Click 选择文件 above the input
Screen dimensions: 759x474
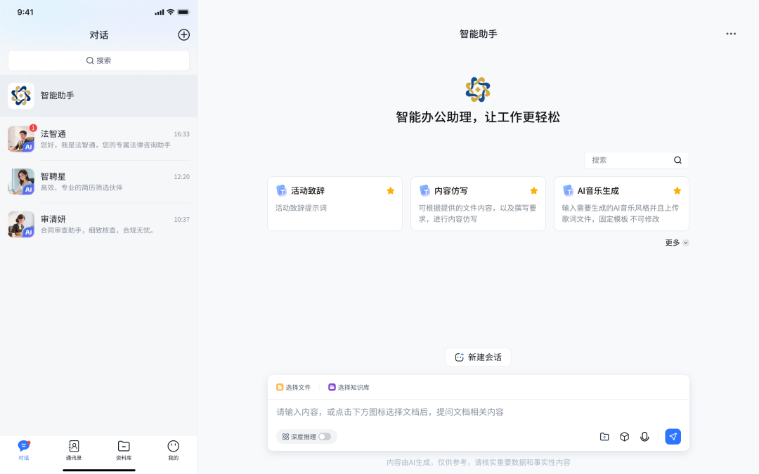293,388
